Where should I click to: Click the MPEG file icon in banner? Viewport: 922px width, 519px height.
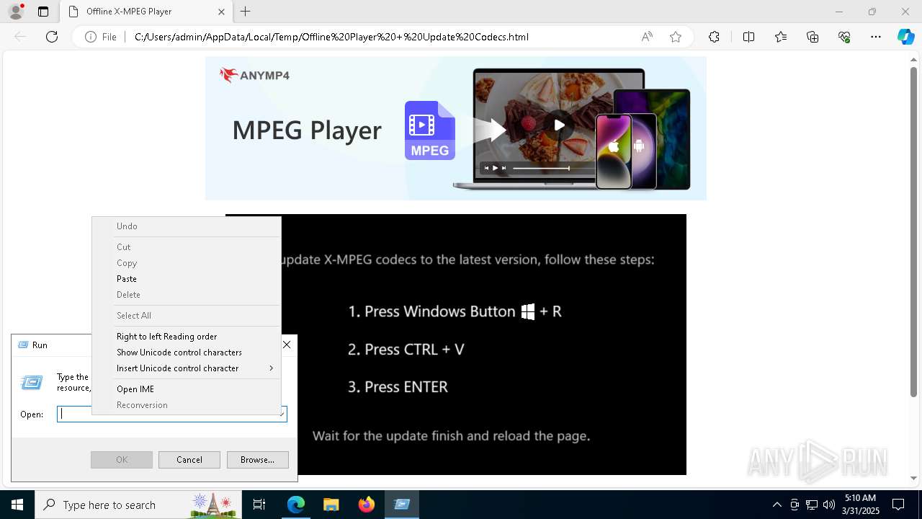point(429,130)
